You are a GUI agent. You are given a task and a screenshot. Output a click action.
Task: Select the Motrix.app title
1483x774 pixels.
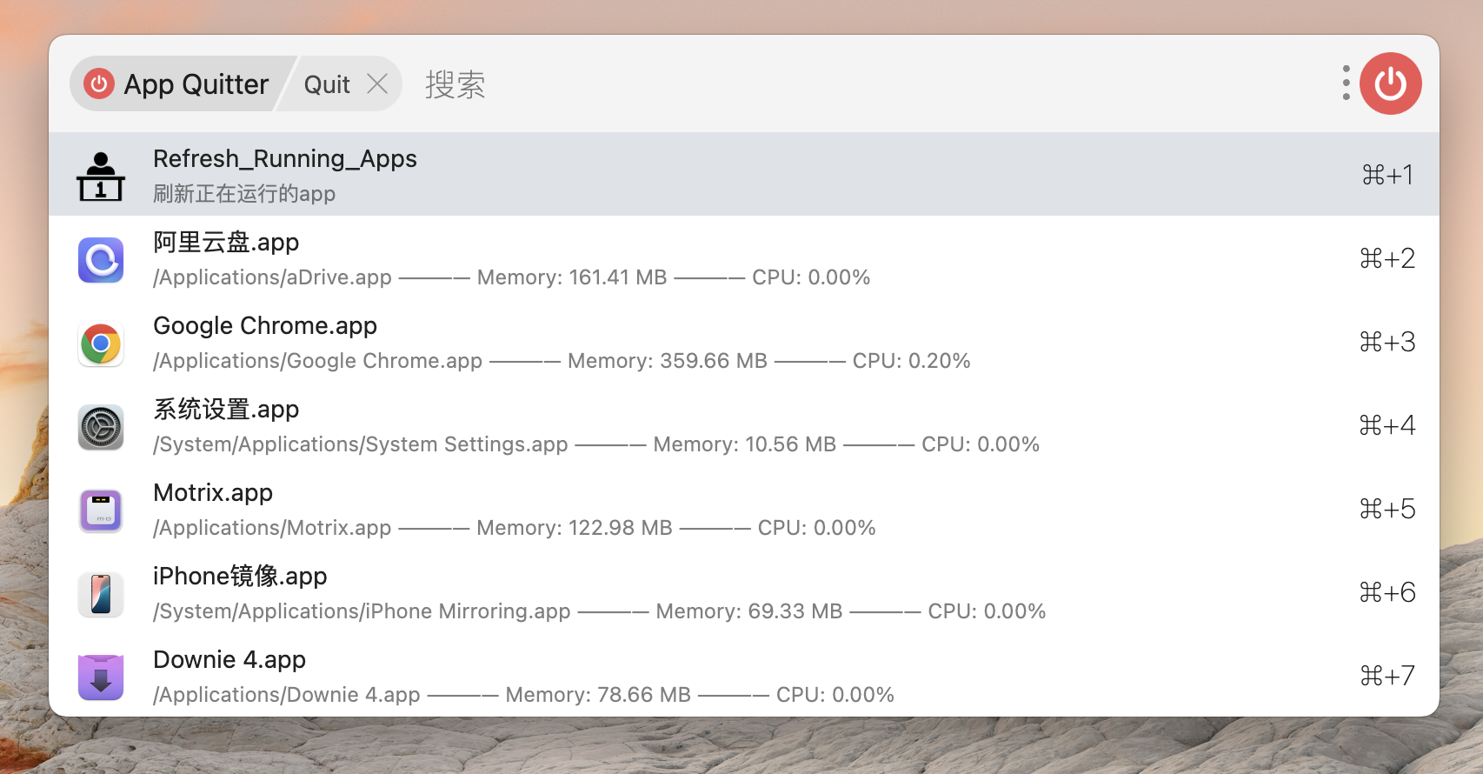click(x=213, y=493)
